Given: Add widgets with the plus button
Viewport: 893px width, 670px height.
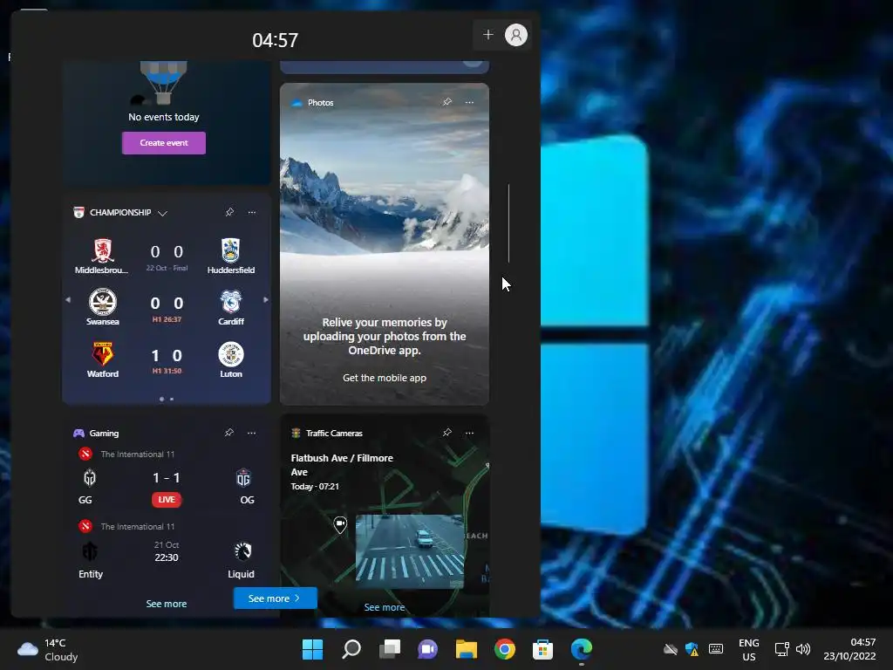Looking at the screenshot, I should click(488, 35).
